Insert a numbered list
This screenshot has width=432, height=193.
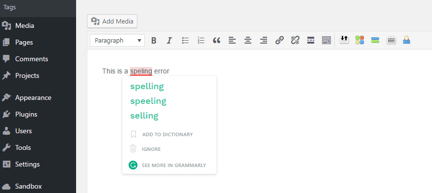point(201,41)
